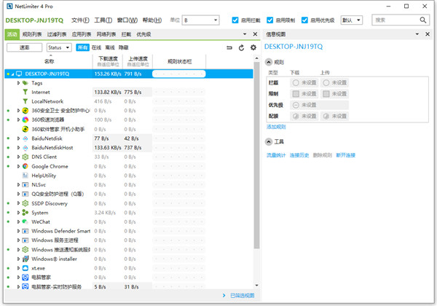The width and height of the screenshot is (437, 306).
Task: Expand the WeChat tree node
Action: pyautogui.click(x=18, y=221)
